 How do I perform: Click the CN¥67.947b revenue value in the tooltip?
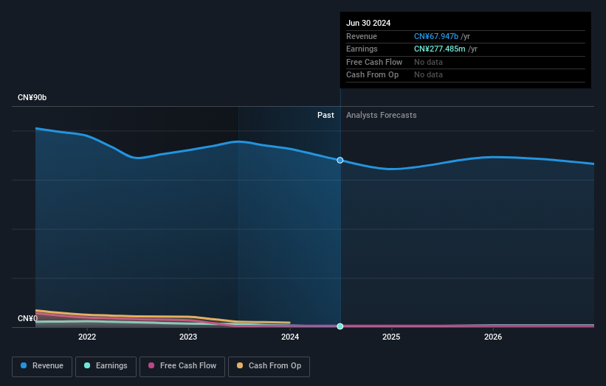[x=436, y=36]
